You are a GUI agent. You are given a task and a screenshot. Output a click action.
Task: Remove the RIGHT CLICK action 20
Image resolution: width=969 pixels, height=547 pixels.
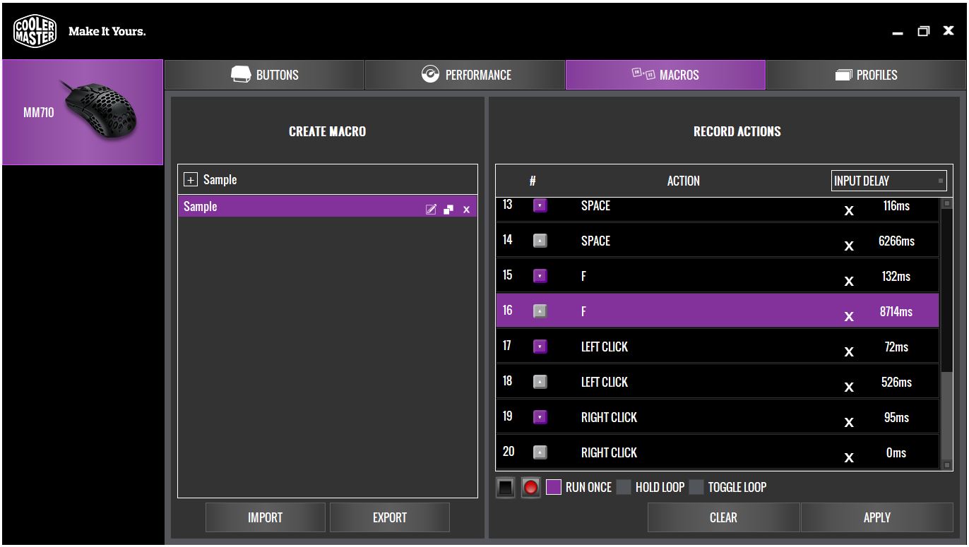849,457
